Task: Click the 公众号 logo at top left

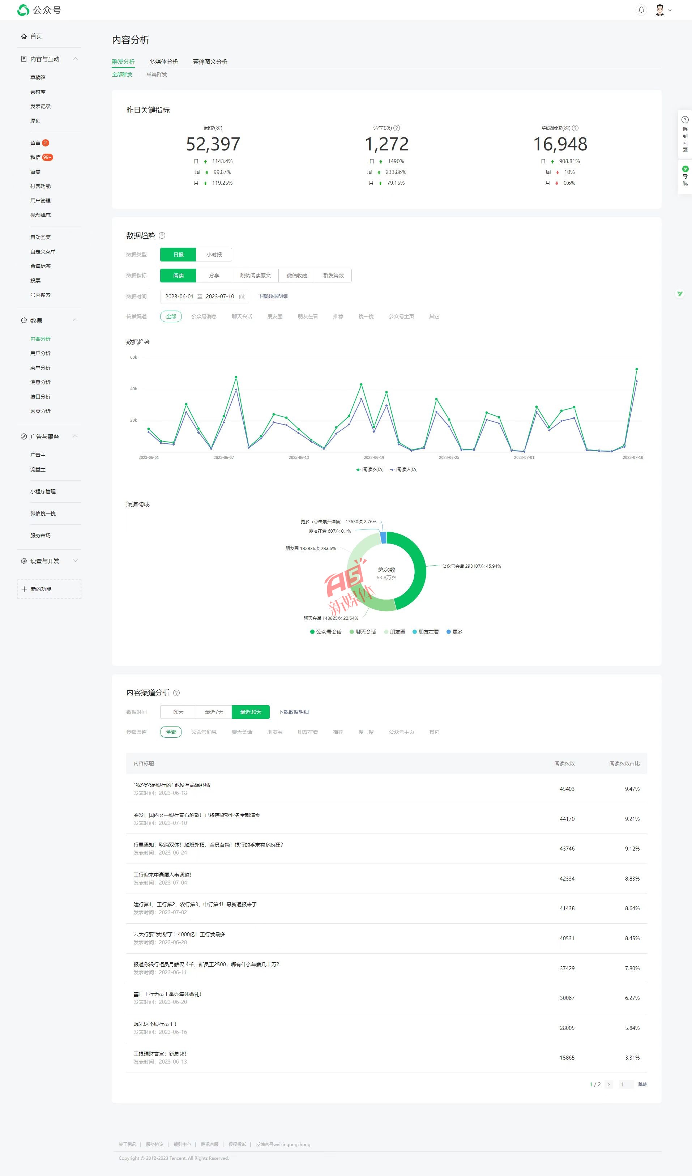Action: [39, 10]
